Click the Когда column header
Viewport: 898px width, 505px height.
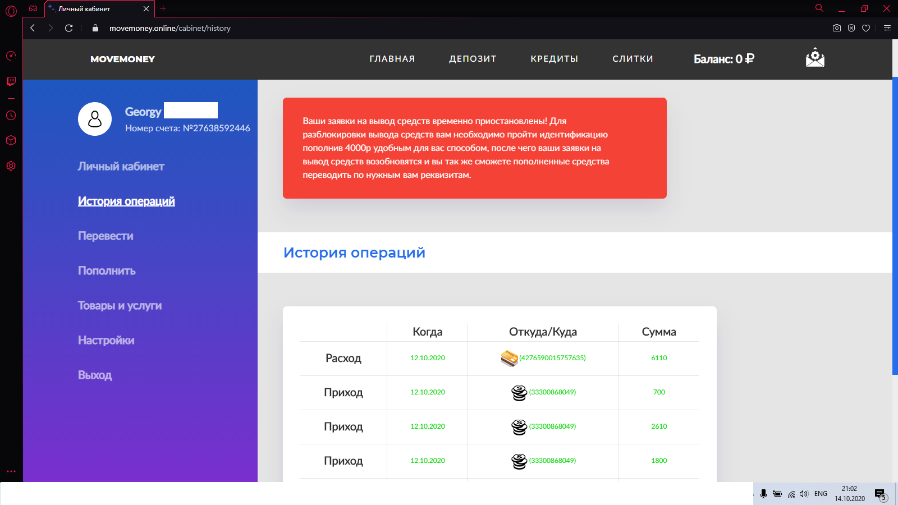click(x=427, y=332)
